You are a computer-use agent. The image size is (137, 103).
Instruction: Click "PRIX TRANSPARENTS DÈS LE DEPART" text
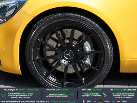click(21, 94)
